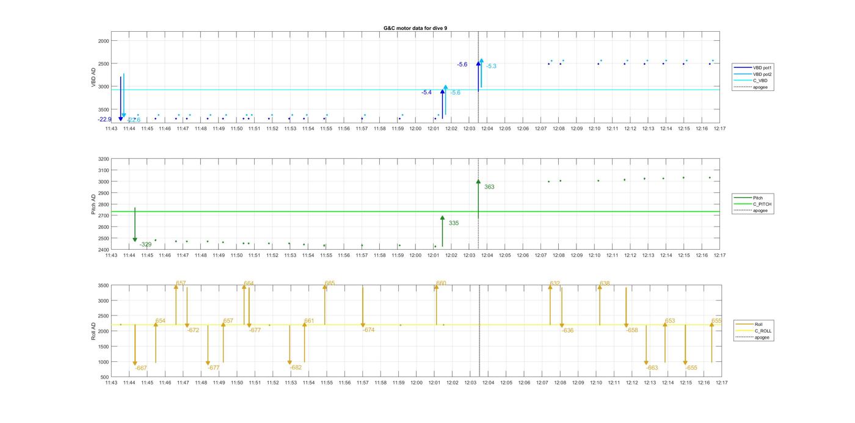This screenshot has height=423, width=855.
Task: Click the "-655" roll data label
Action: pos(691,368)
